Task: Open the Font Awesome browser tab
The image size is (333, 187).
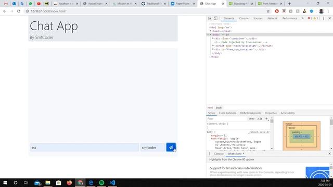Action: click(x=270, y=4)
